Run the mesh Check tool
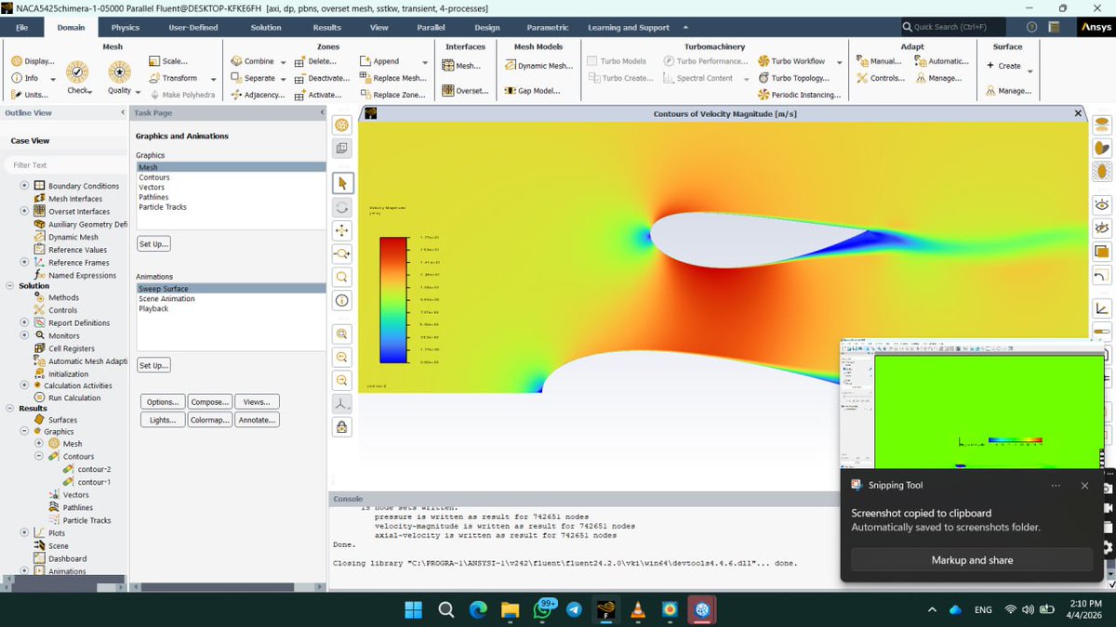Viewport: 1116px width, 627px height. click(78, 76)
